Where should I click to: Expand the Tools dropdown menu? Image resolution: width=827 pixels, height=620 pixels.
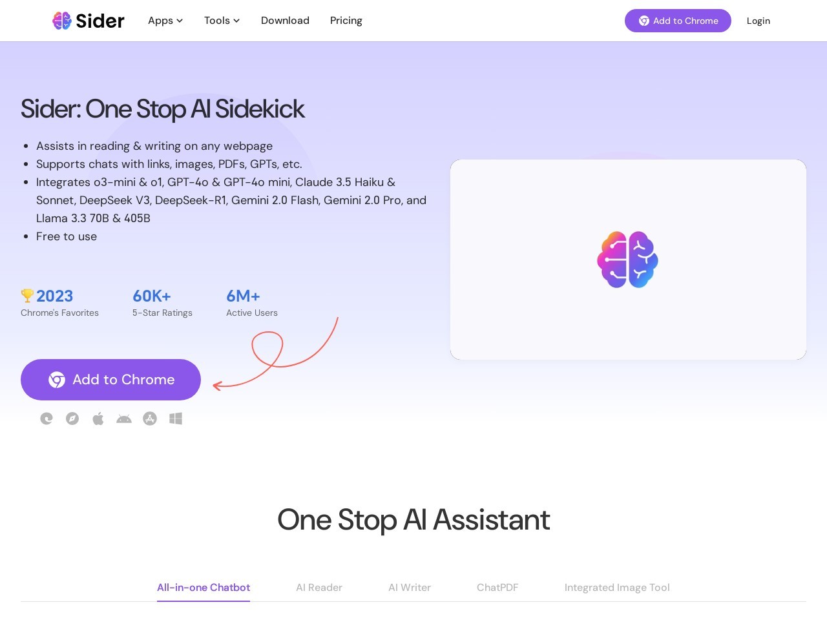point(222,21)
